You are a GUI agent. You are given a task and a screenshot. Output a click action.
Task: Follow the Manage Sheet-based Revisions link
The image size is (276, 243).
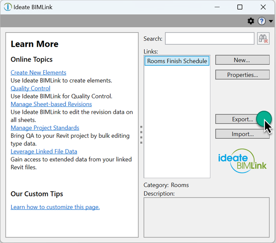[51, 104]
